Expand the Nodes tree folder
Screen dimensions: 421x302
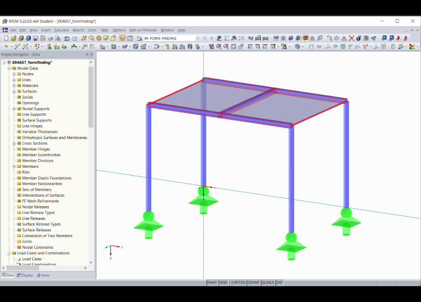coord(14,74)
